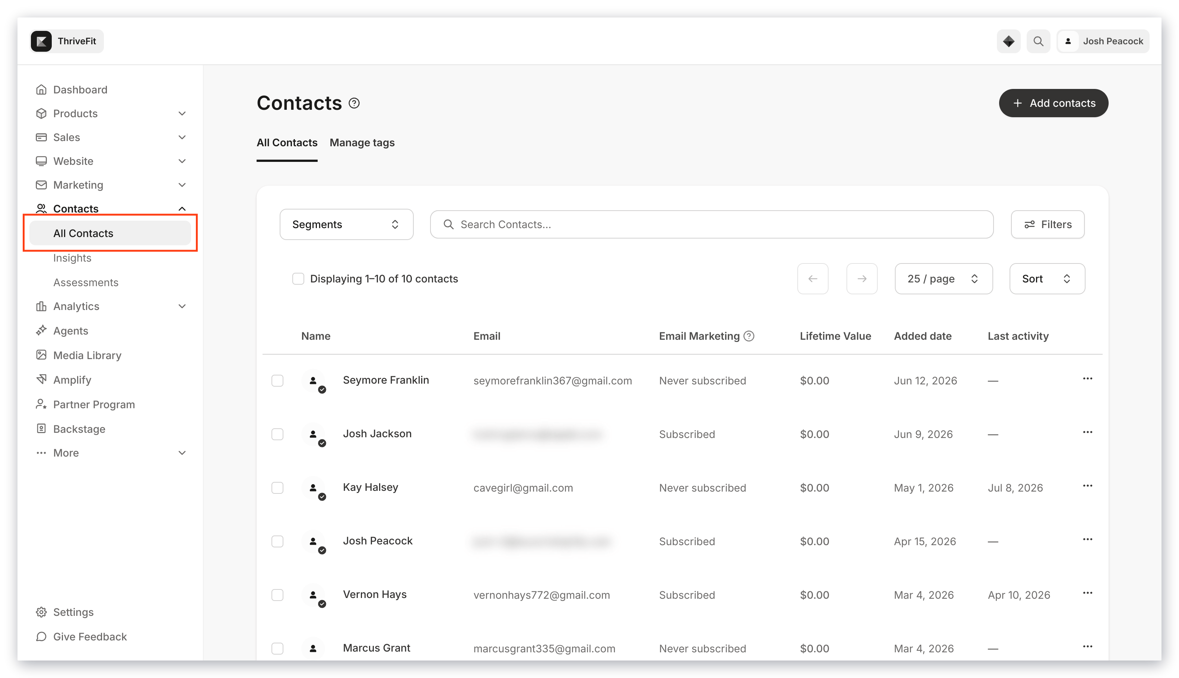Screen dimensions: 1179x678
Task: Select All Contacts in sidebar
Action: click(x=110, y=233)
